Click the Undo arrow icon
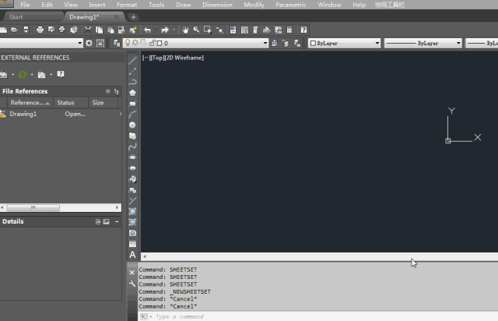498x321 pixels. pos(148,30)
